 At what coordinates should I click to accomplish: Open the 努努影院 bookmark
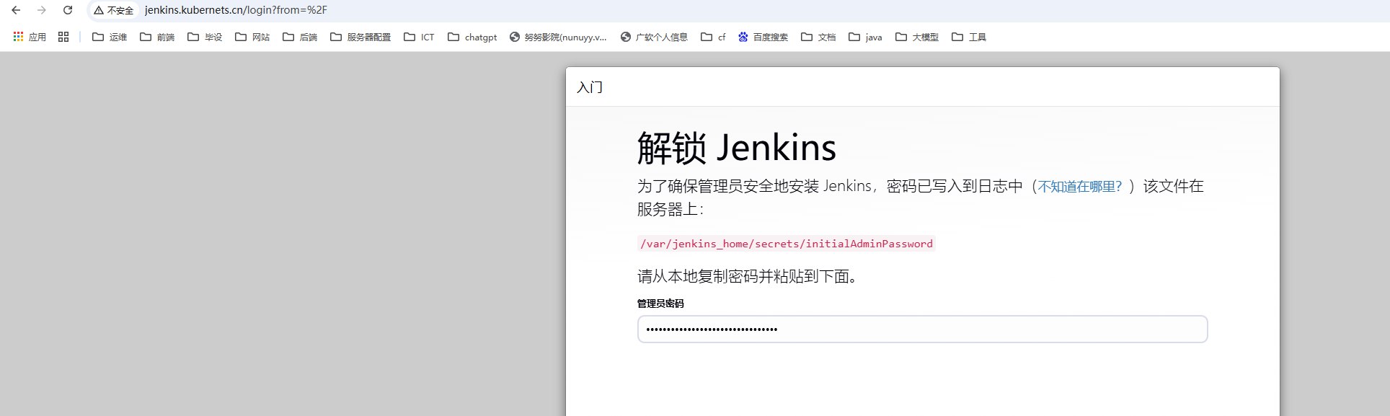(558, 37)
